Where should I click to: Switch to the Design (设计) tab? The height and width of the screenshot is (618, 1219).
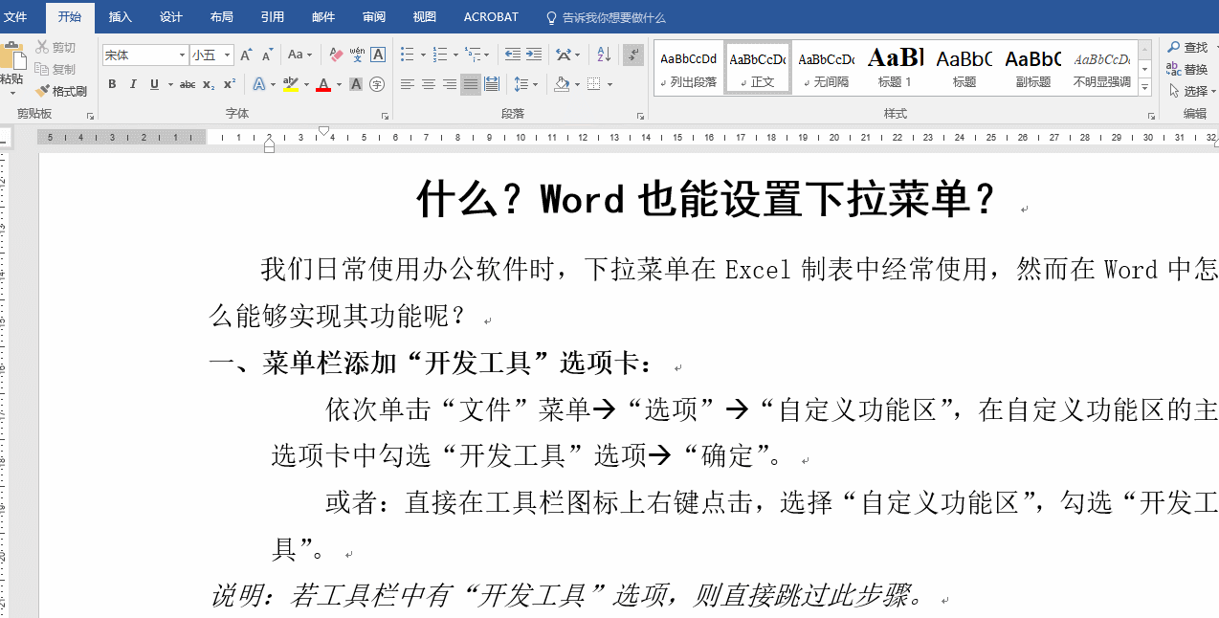coord(171,17)
